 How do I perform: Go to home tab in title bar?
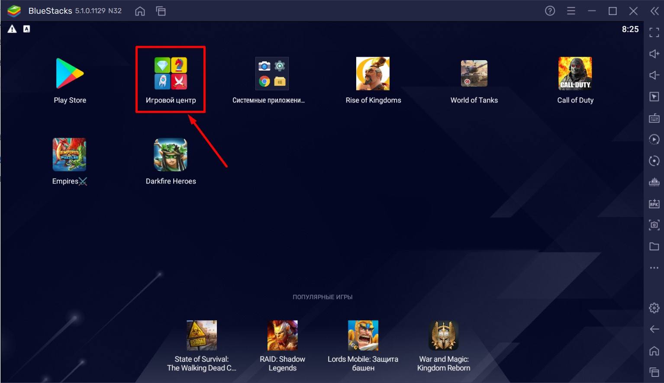click(140, 11)
